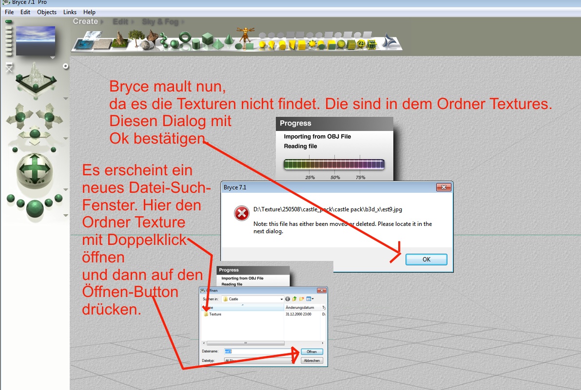Click the director's chair camera view icon
Image resolution: width=581 pixels, height=390 pixels.
[9, 67]
